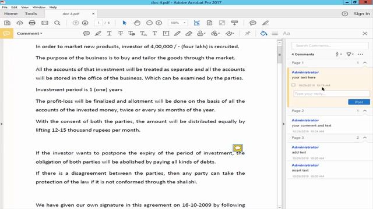Select the 'your comment and text' comment

coord(330,125)
